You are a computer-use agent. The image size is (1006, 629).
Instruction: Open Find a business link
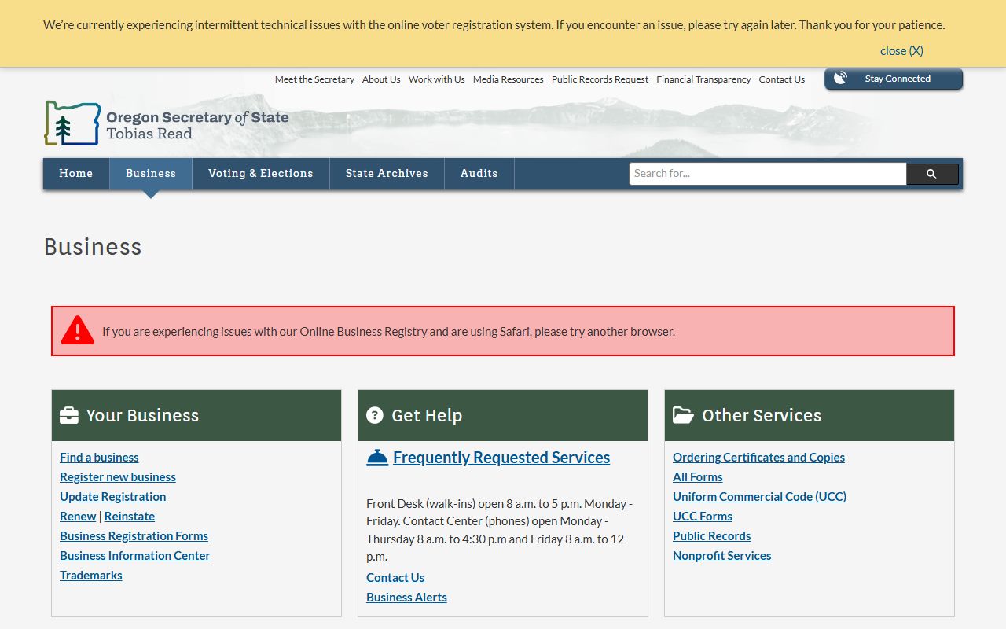99,458
